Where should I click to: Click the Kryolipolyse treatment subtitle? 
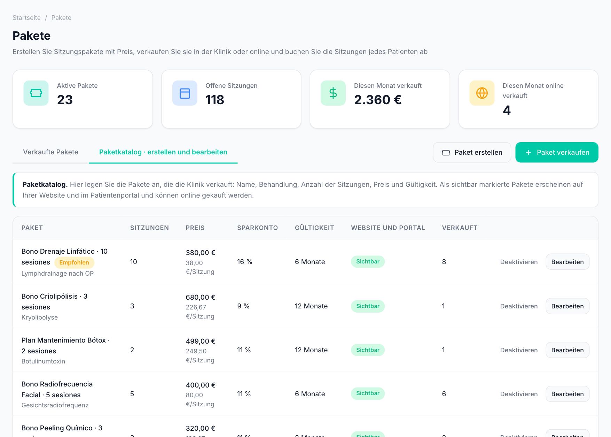(40, 317)
